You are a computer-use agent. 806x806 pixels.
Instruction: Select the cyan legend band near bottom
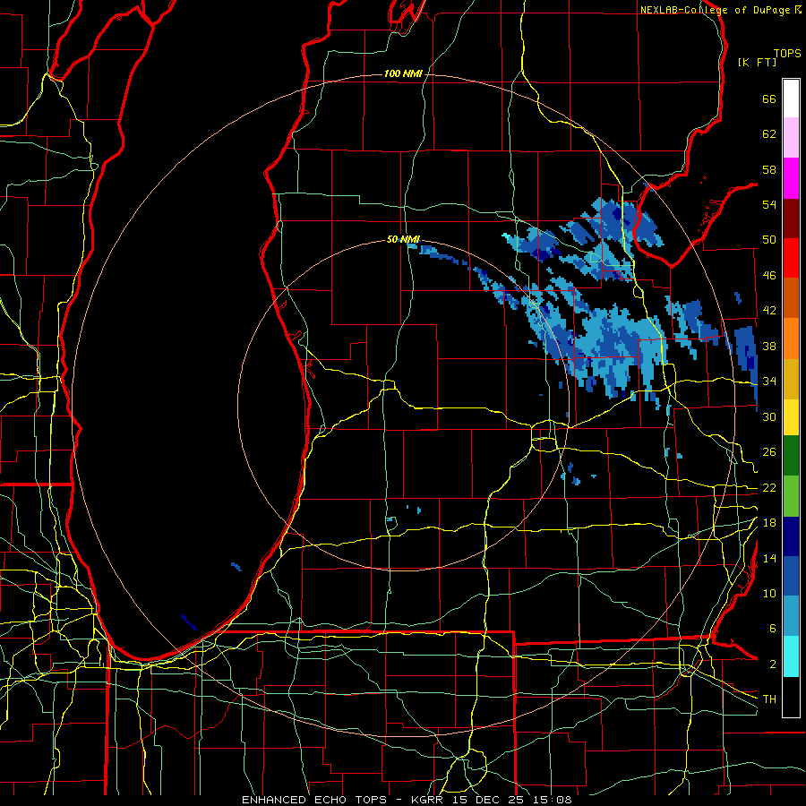[x=791, y=656]
